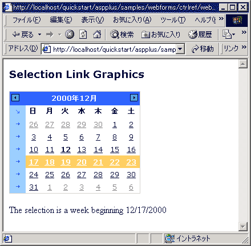The image size is (251, 246).
Task: Click the 移動 go button
Action: [203, 49]
